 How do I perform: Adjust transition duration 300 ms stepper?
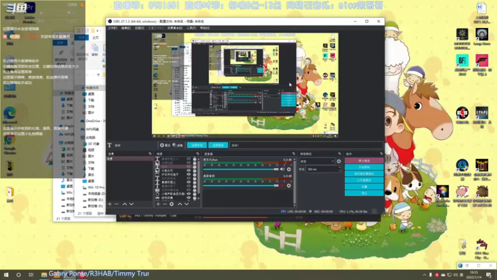[339, 169]
